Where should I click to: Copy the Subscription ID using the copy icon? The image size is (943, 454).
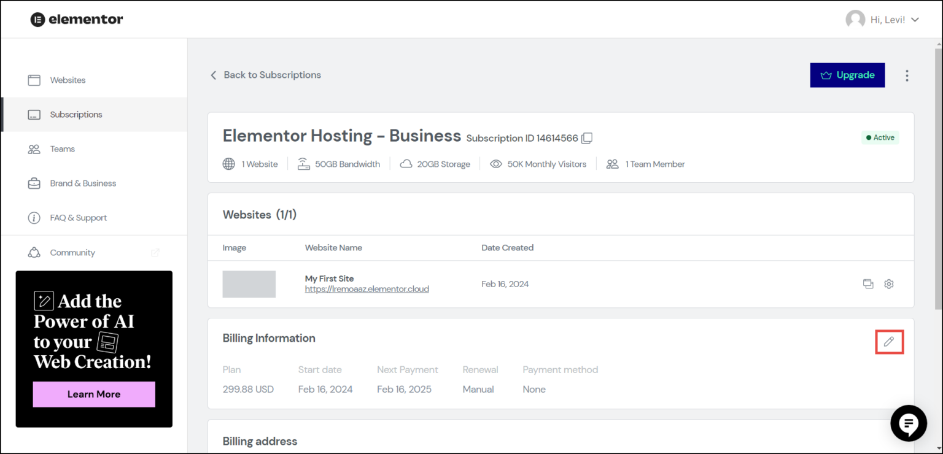coord(587,138)
